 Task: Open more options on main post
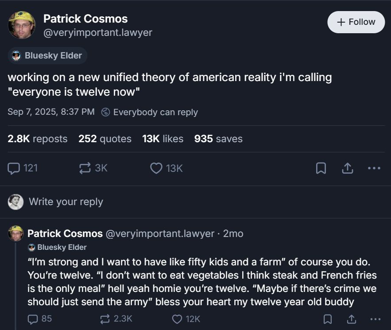(x=374, y=168)
